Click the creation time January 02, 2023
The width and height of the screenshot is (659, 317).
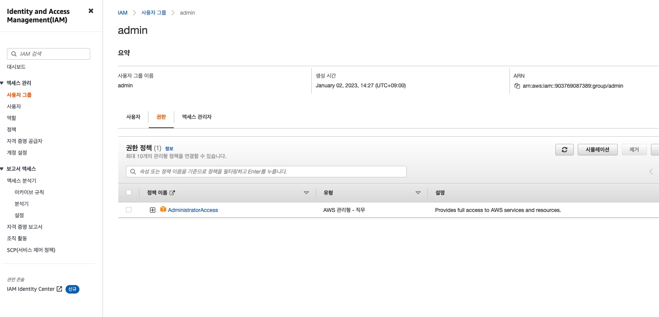361,85
